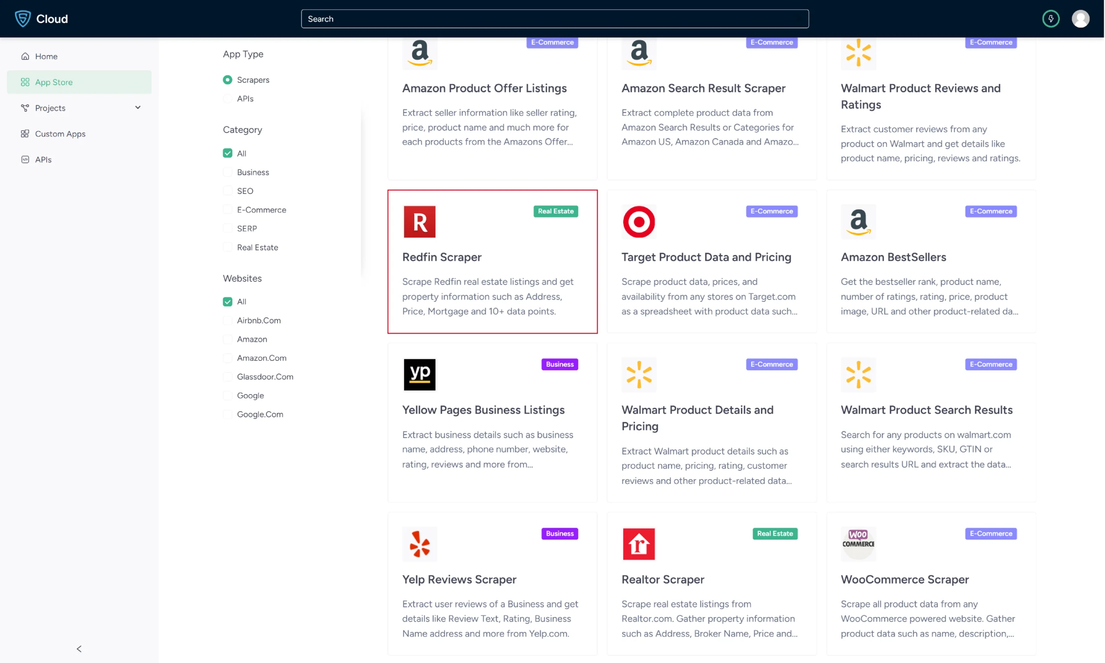The image size is (1105, 663).
Task: Uncheck the All websites checkbox
Action: (227, 302)
